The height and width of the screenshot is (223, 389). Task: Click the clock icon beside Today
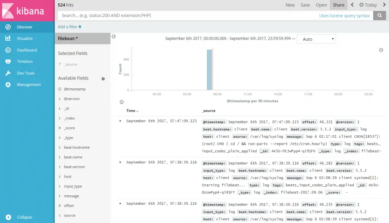click(362, 5)
